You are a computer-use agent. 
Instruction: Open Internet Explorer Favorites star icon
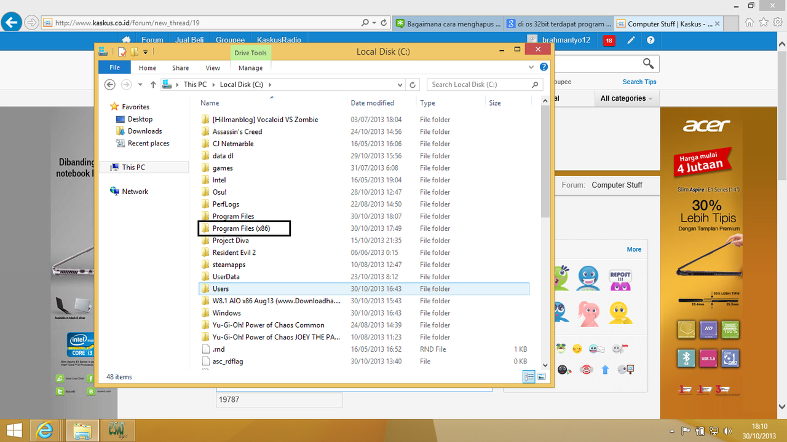coord(764,22)
